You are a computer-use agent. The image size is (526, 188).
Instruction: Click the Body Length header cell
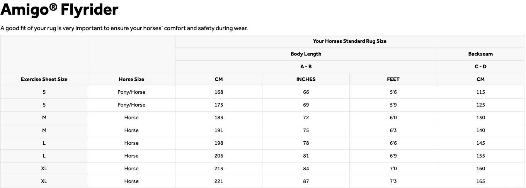tap(306, 54)
